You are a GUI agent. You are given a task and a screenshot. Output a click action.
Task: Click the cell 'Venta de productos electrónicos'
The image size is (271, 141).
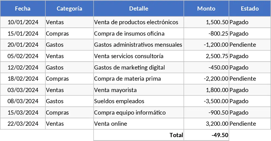pos(139,22)
